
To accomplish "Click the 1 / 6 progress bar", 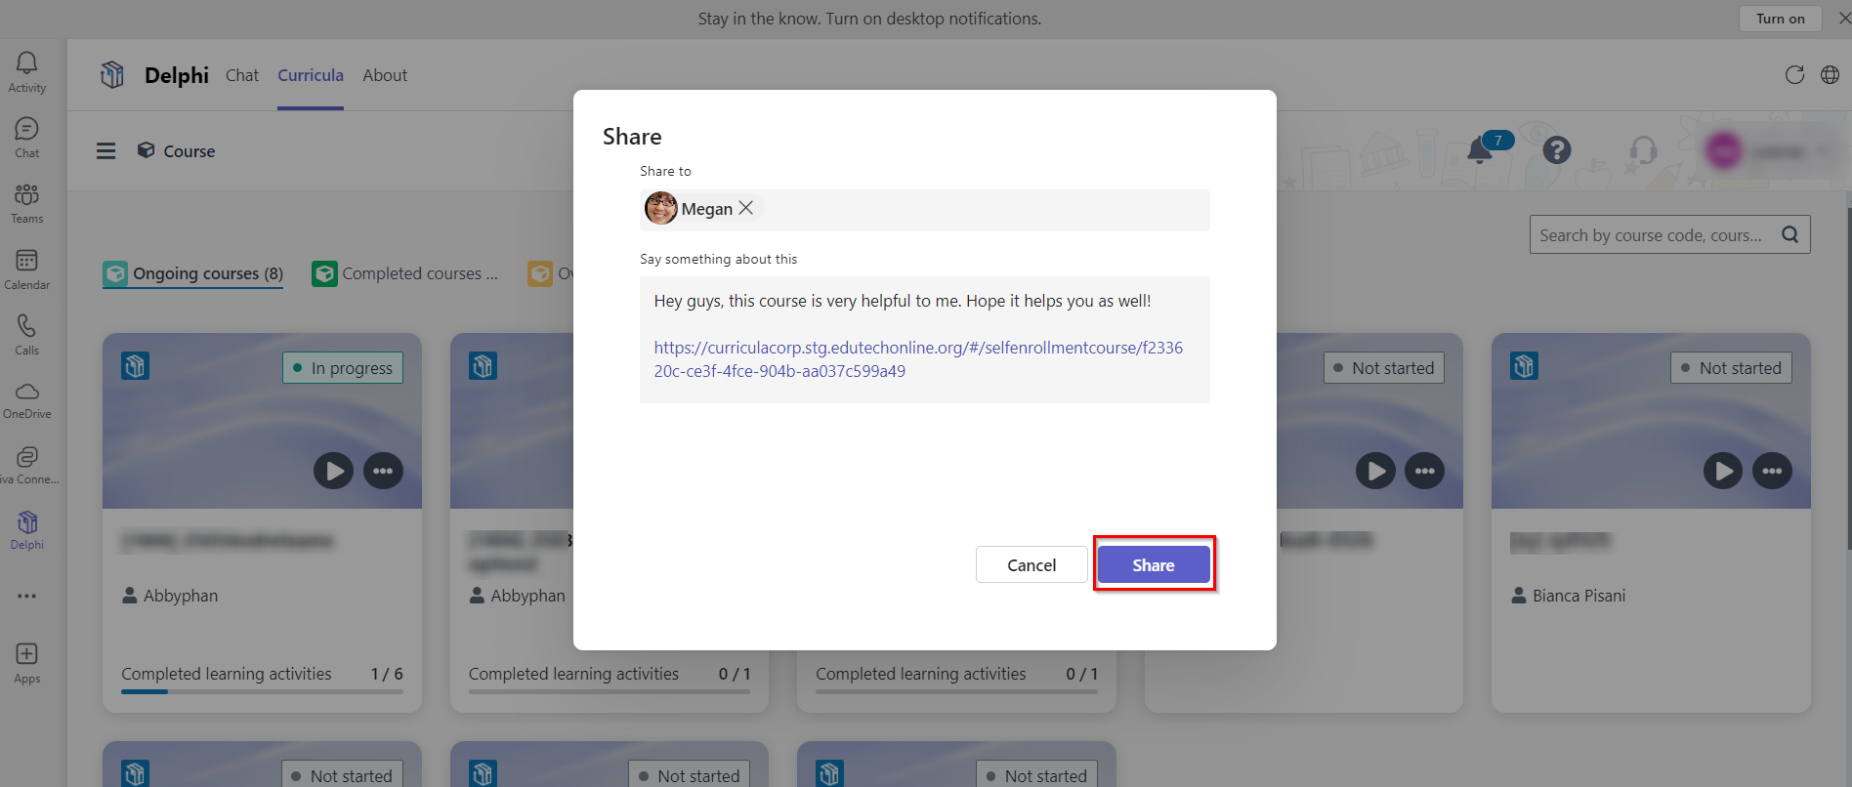I will [x=262, y=691].
